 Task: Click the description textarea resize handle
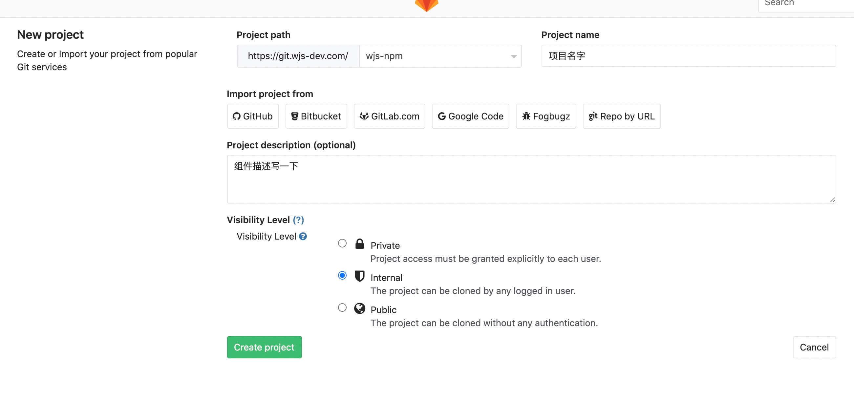(x=832, y=200)
